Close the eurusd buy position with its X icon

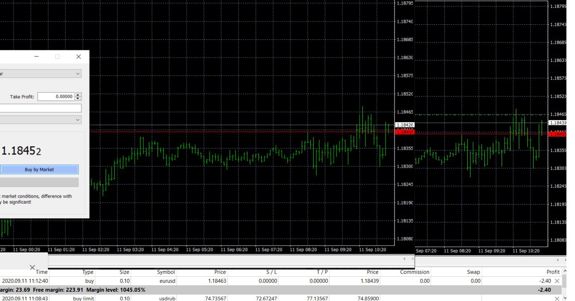point(557,281)
